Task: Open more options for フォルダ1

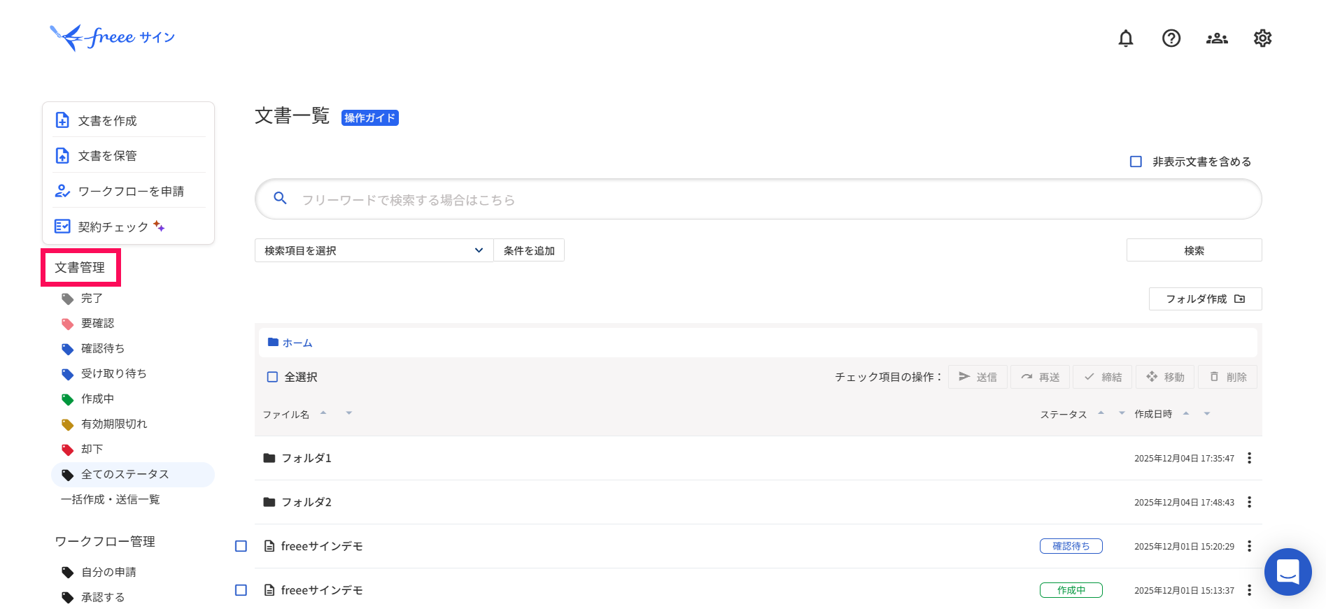Action: [x=1249, y=458]
